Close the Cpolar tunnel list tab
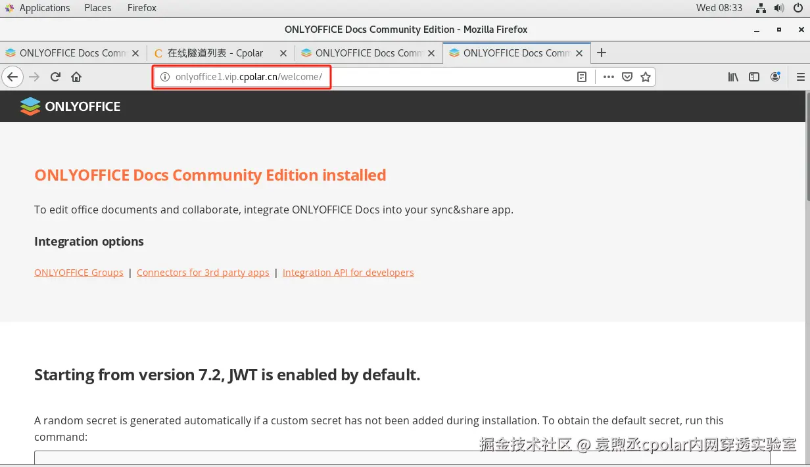Image resolution: width=810 pixels, height=467 pixels. pyautogui.click(x=283, y=53)
